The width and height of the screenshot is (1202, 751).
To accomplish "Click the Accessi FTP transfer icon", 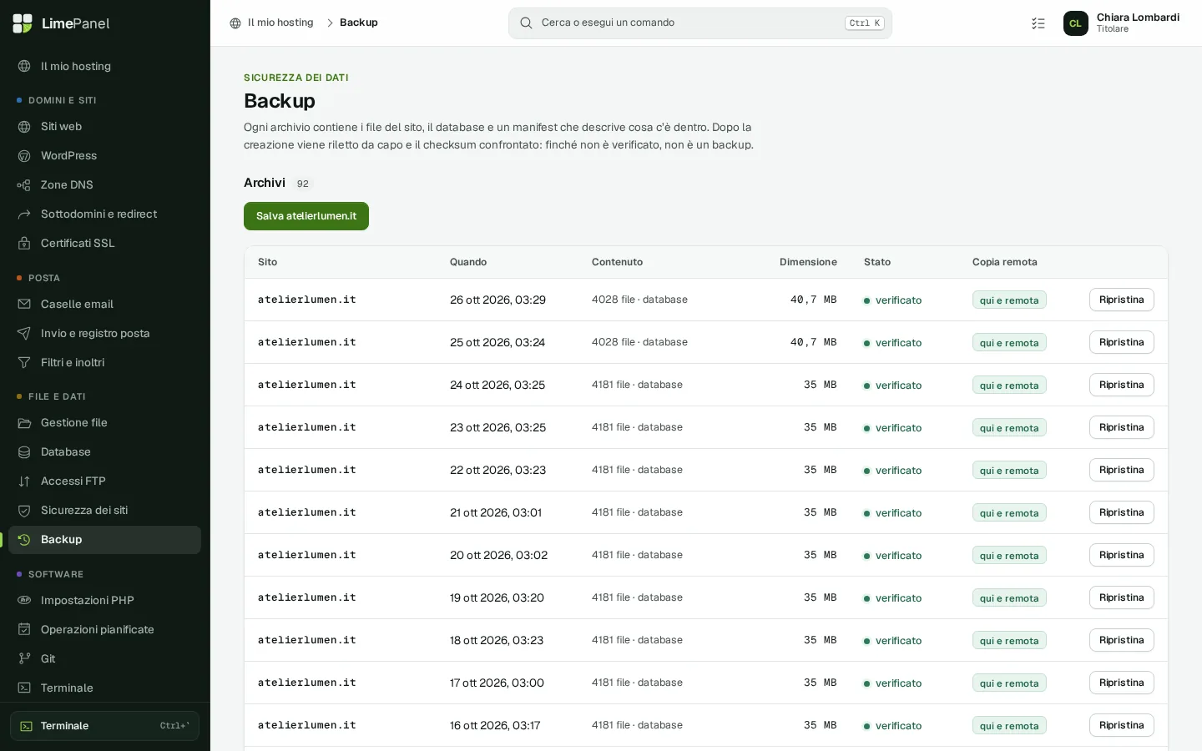I will click(x=24, y=481).
